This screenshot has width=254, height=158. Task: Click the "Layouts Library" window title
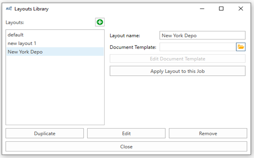[31, 9]
